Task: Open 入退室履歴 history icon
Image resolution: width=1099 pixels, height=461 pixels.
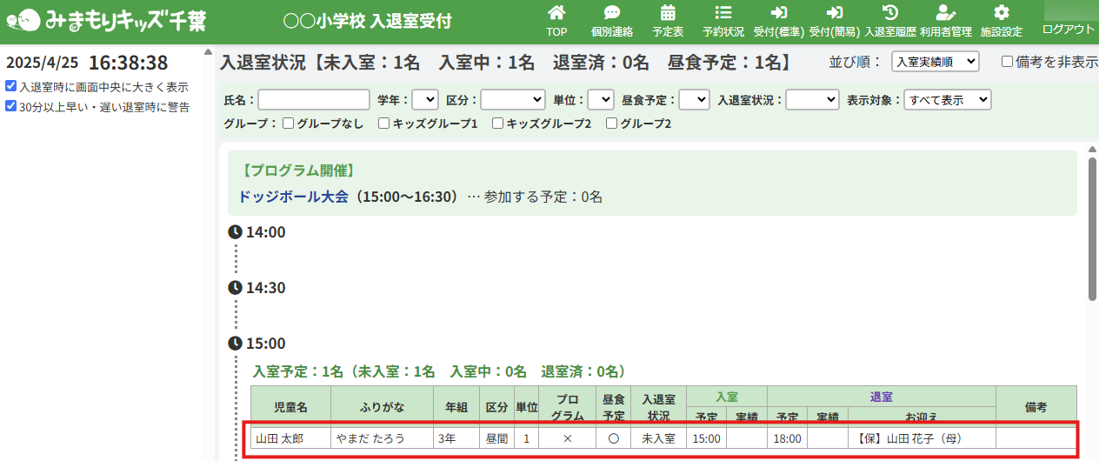Action: 889,13
